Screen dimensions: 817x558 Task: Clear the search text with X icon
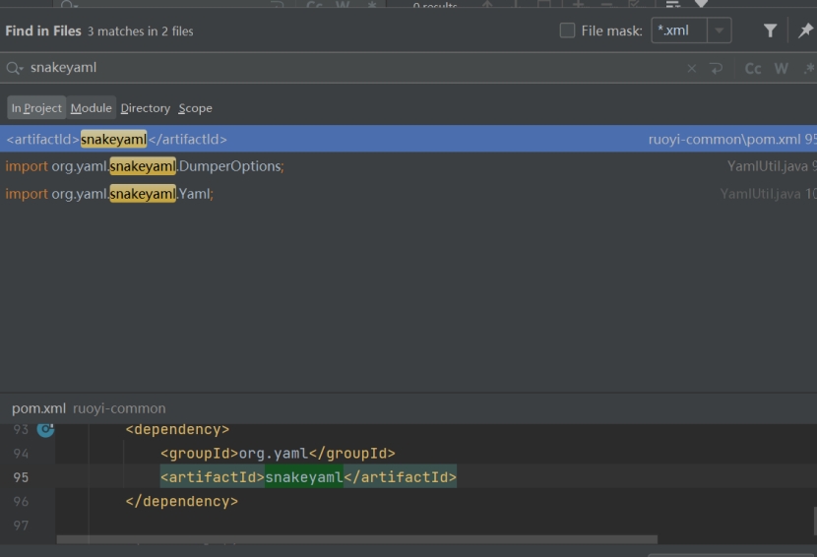(x=691, y=68)
